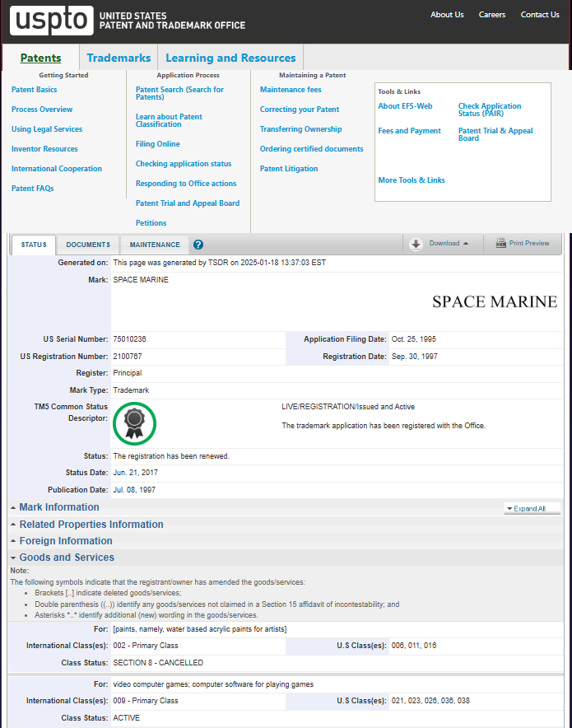572x728 pixels.
Task: Expand Related Properties Information section
Action: click(x=91, y=525)
